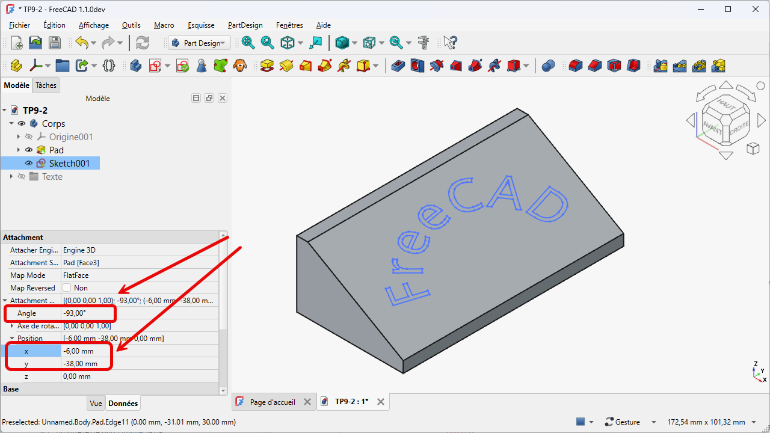Click the Pocket tool in the toolbar
Image resolution: width=770 pixels, height=433 pixels.
[398, 66]
